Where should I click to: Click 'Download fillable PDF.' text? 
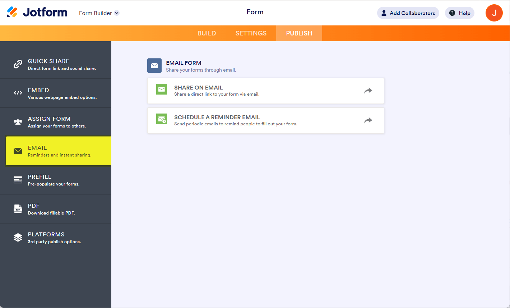pyautogui.click(x=51, y=213)
